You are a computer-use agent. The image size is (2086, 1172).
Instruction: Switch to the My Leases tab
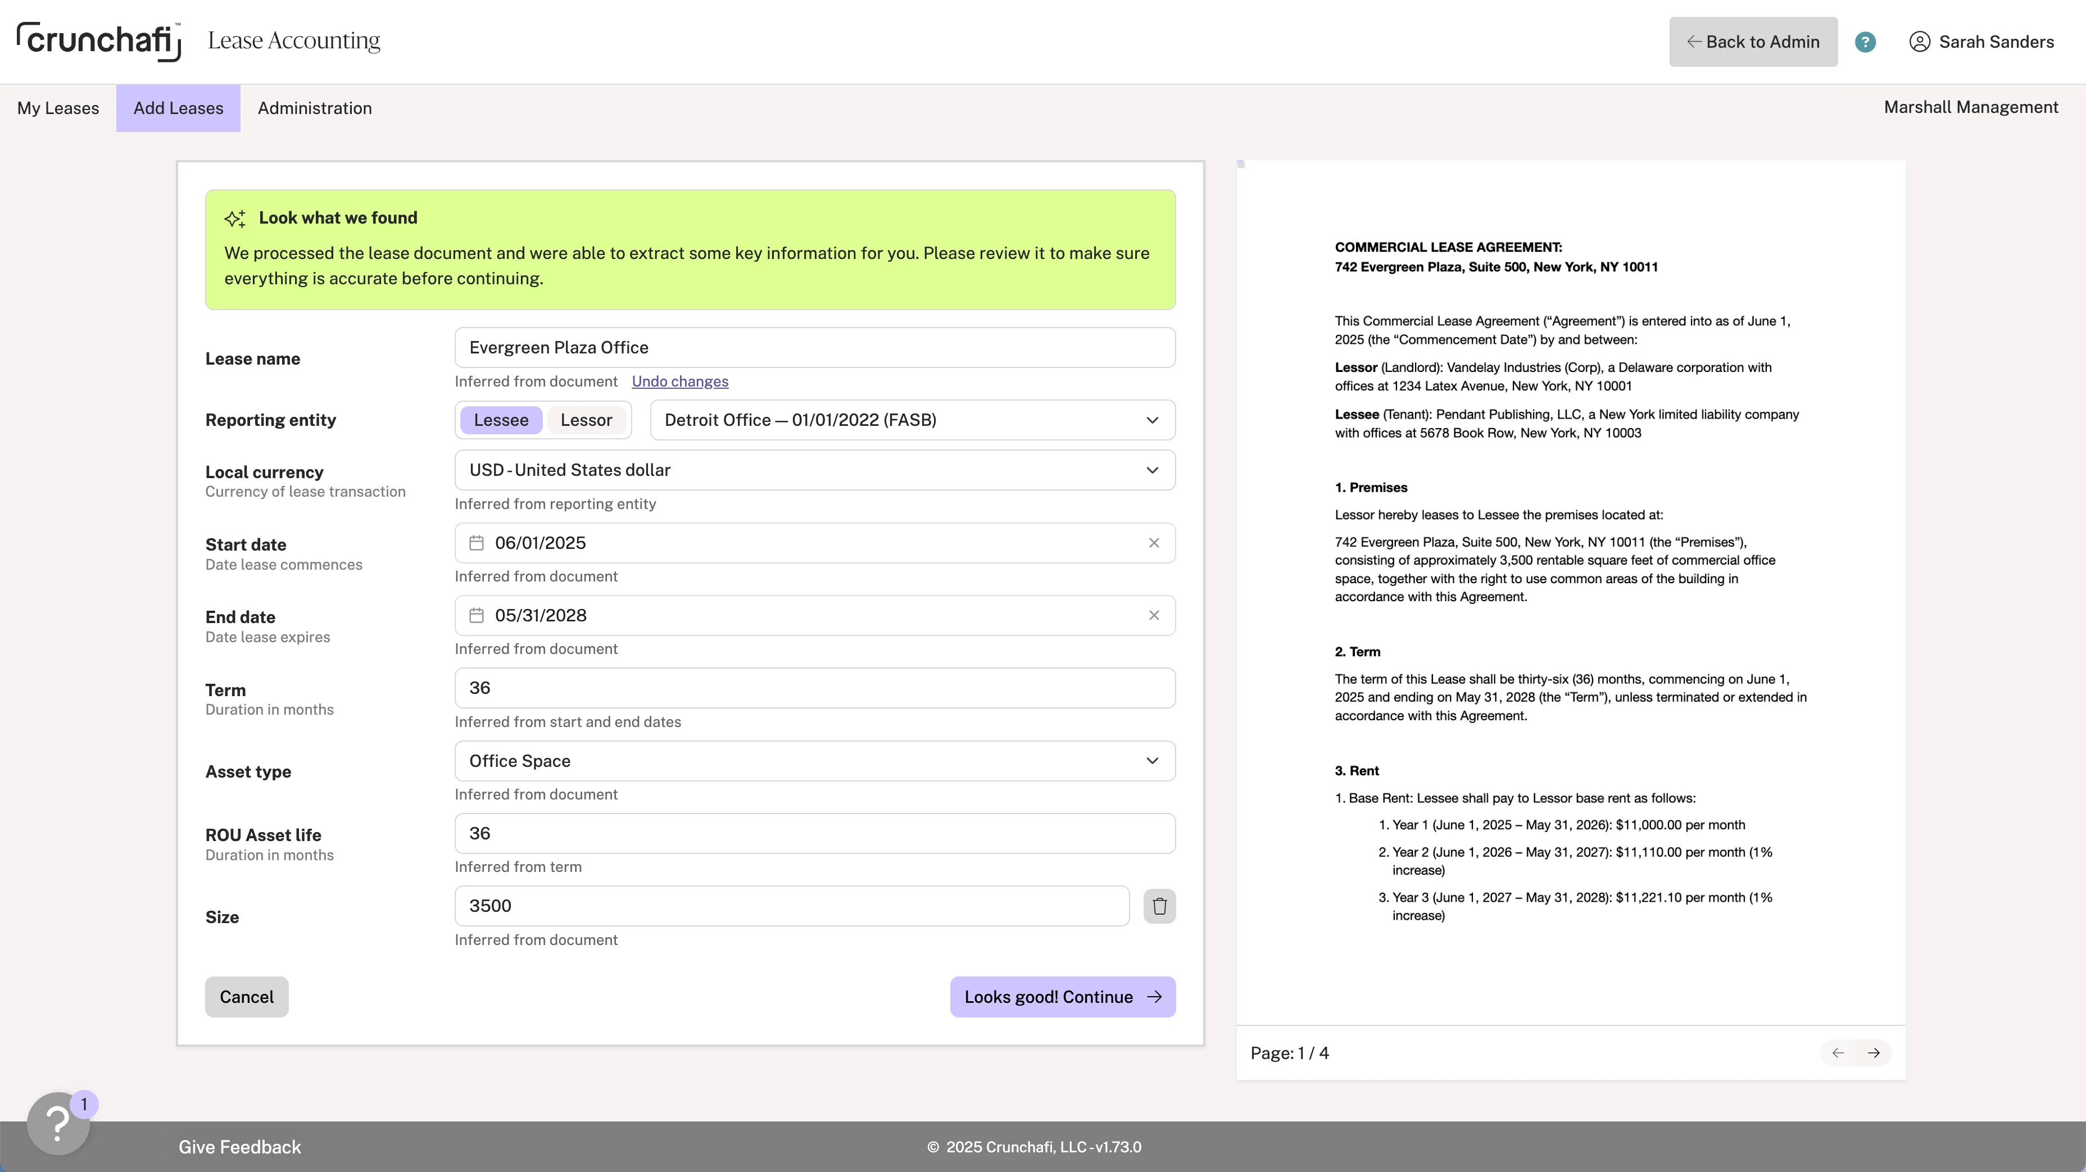pos(58,108)
